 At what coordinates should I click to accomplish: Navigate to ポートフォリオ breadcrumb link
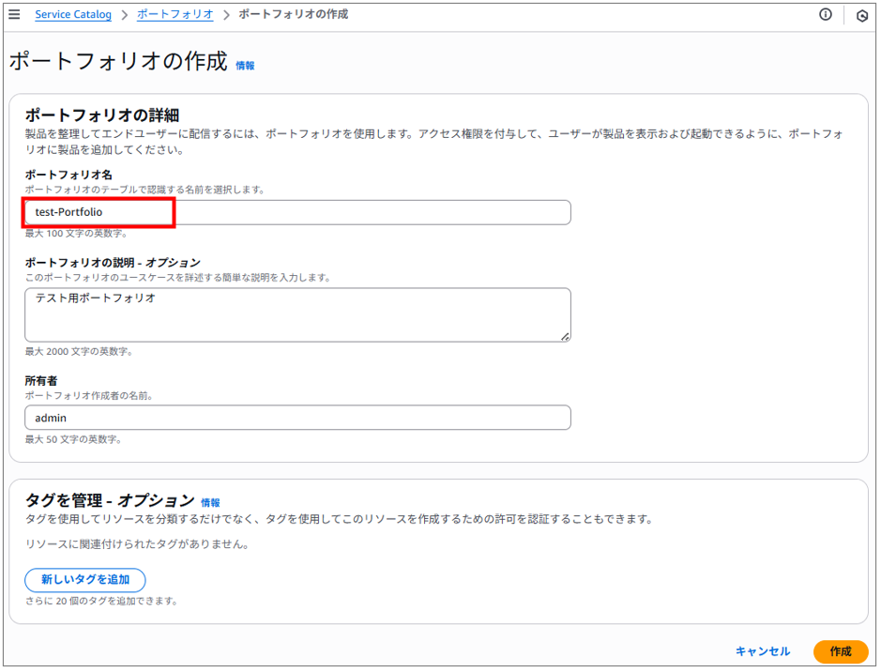(175, 15)
